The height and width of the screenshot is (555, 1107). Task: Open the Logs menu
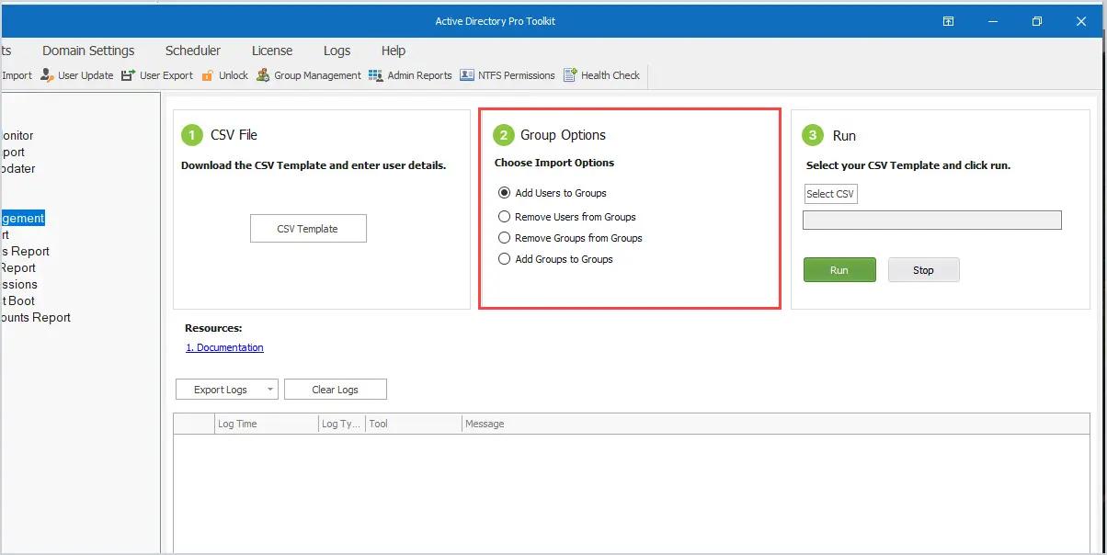pyautogui.click(x=337, y=51)
